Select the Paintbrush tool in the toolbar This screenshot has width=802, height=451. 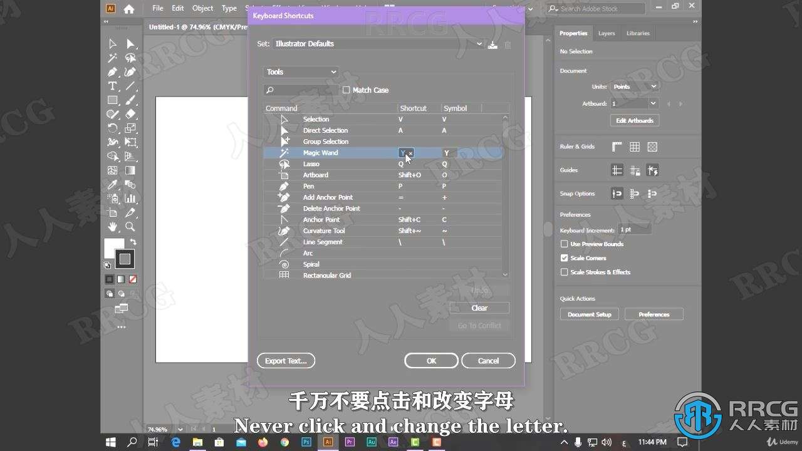click(130, 100)
